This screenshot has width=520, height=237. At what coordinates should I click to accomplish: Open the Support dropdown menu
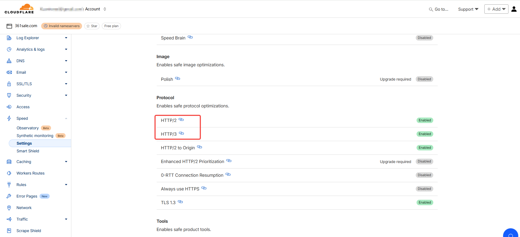(468, 9)
